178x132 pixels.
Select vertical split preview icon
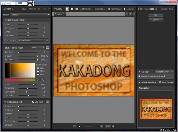[x=77, y=9]
